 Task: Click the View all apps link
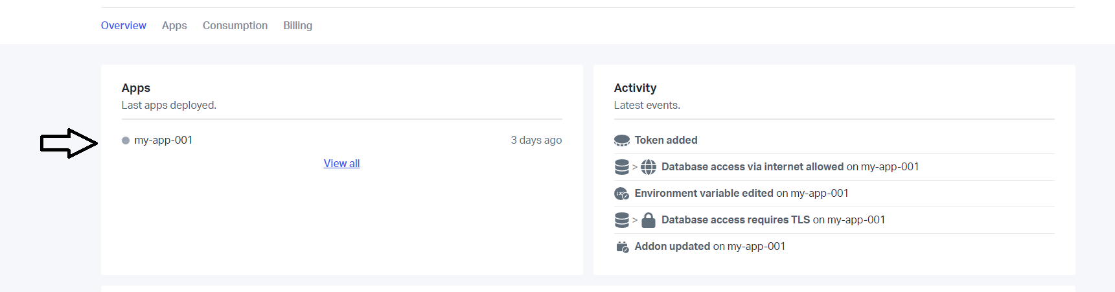point(341,163)
